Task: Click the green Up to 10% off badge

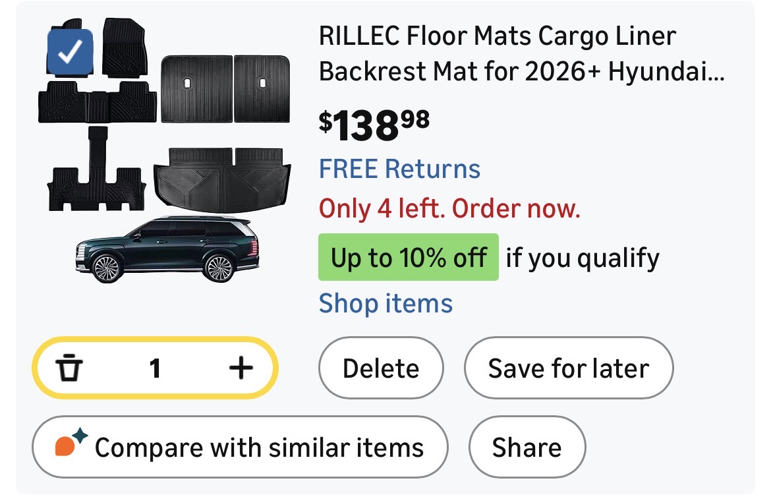Action: [x=408, y=257]
